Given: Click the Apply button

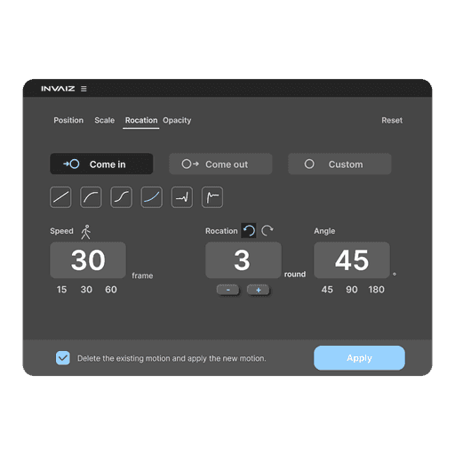Looking at the screenshot, I should pos(359,358).
